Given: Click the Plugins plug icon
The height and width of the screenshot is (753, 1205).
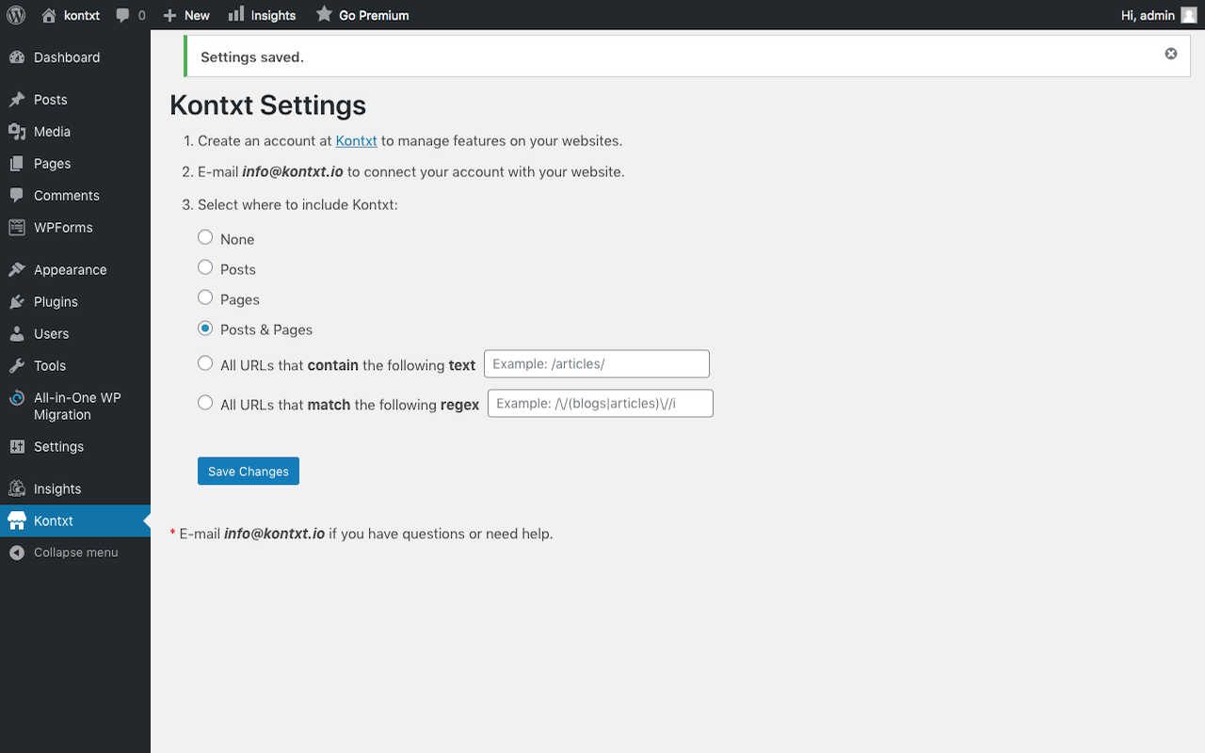Looking at the screenshot, I should [x=17, y=302].
